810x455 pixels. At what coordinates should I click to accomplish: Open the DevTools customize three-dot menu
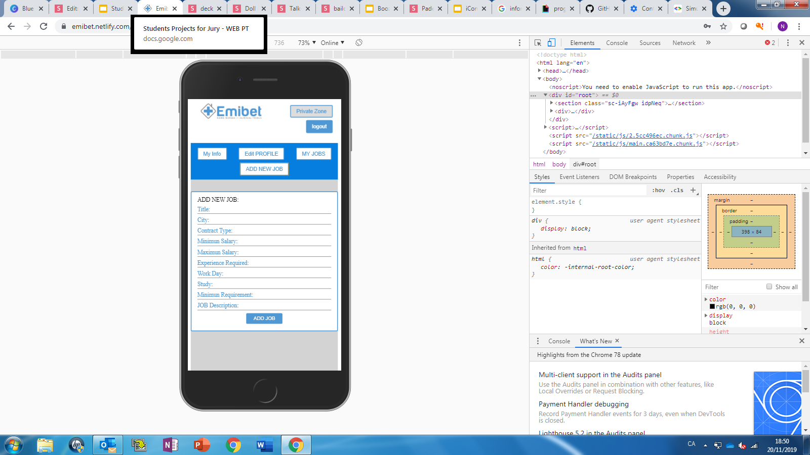[x=788, y=43]
